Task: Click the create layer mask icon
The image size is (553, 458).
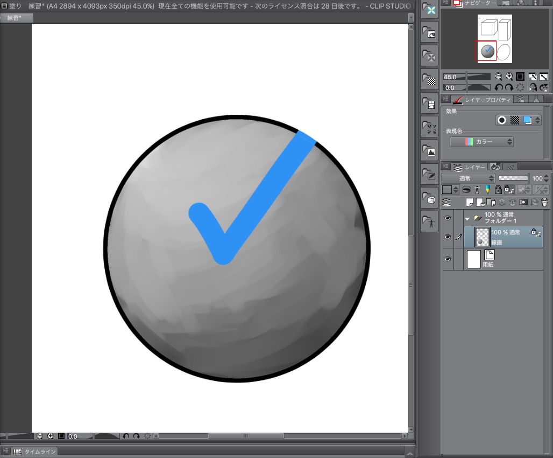Action: [x=523, y=202]
